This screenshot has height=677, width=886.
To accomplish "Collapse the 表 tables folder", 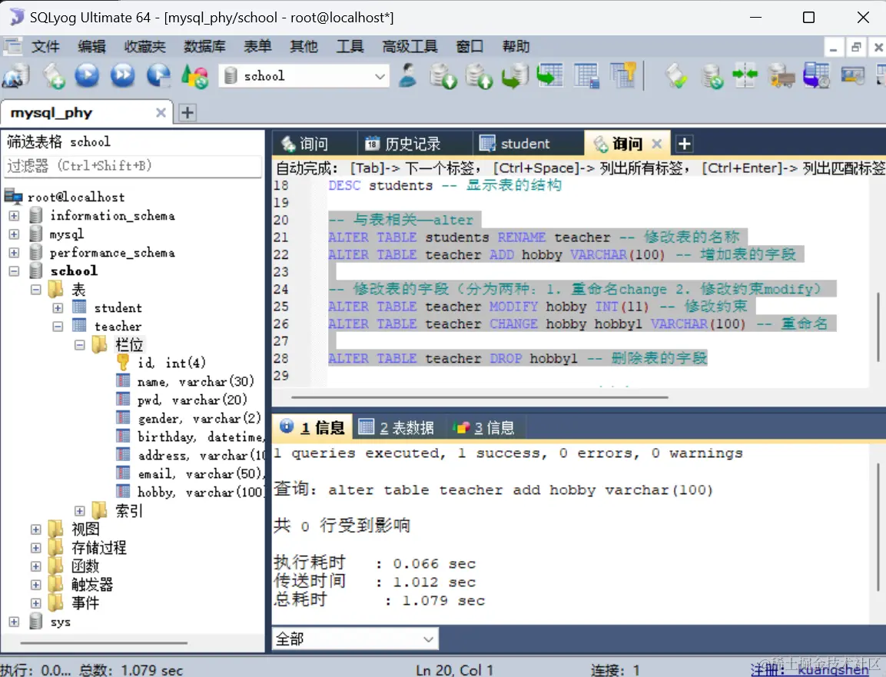I will [35, 290].
